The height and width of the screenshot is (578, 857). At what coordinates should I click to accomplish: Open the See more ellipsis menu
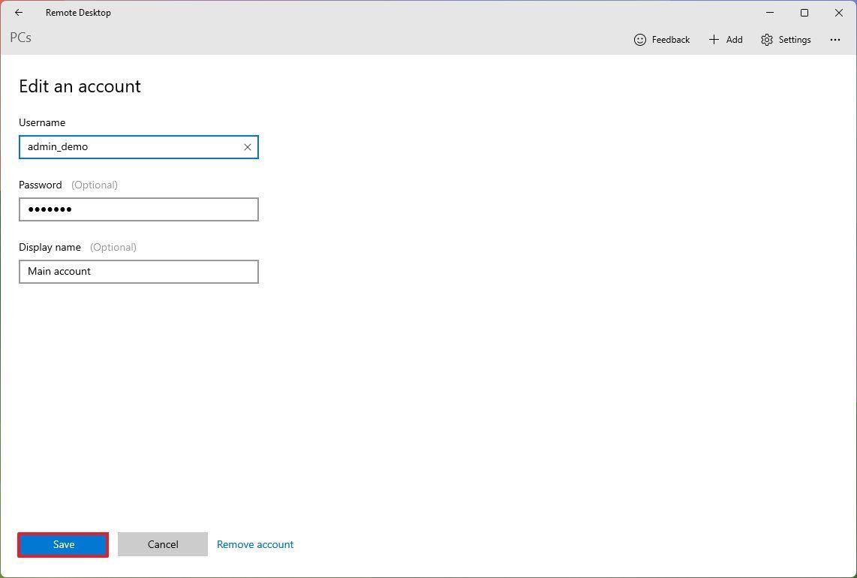pos(835,39)
